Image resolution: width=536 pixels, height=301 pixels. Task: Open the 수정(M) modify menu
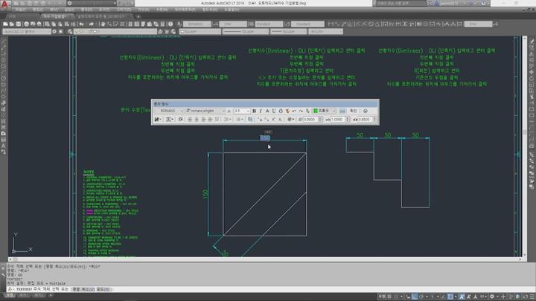[162, 10]
